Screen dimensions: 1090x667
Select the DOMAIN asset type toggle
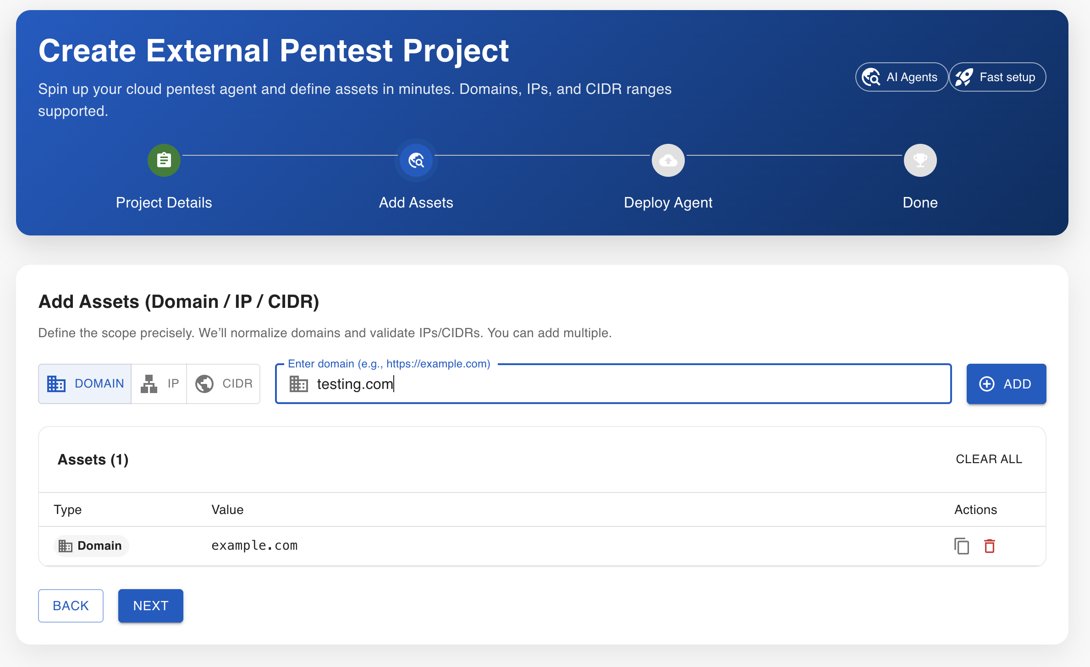85,383
